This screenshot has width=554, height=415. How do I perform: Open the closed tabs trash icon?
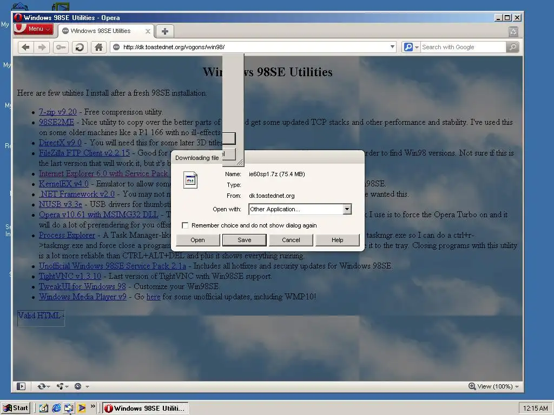[513, 32]
